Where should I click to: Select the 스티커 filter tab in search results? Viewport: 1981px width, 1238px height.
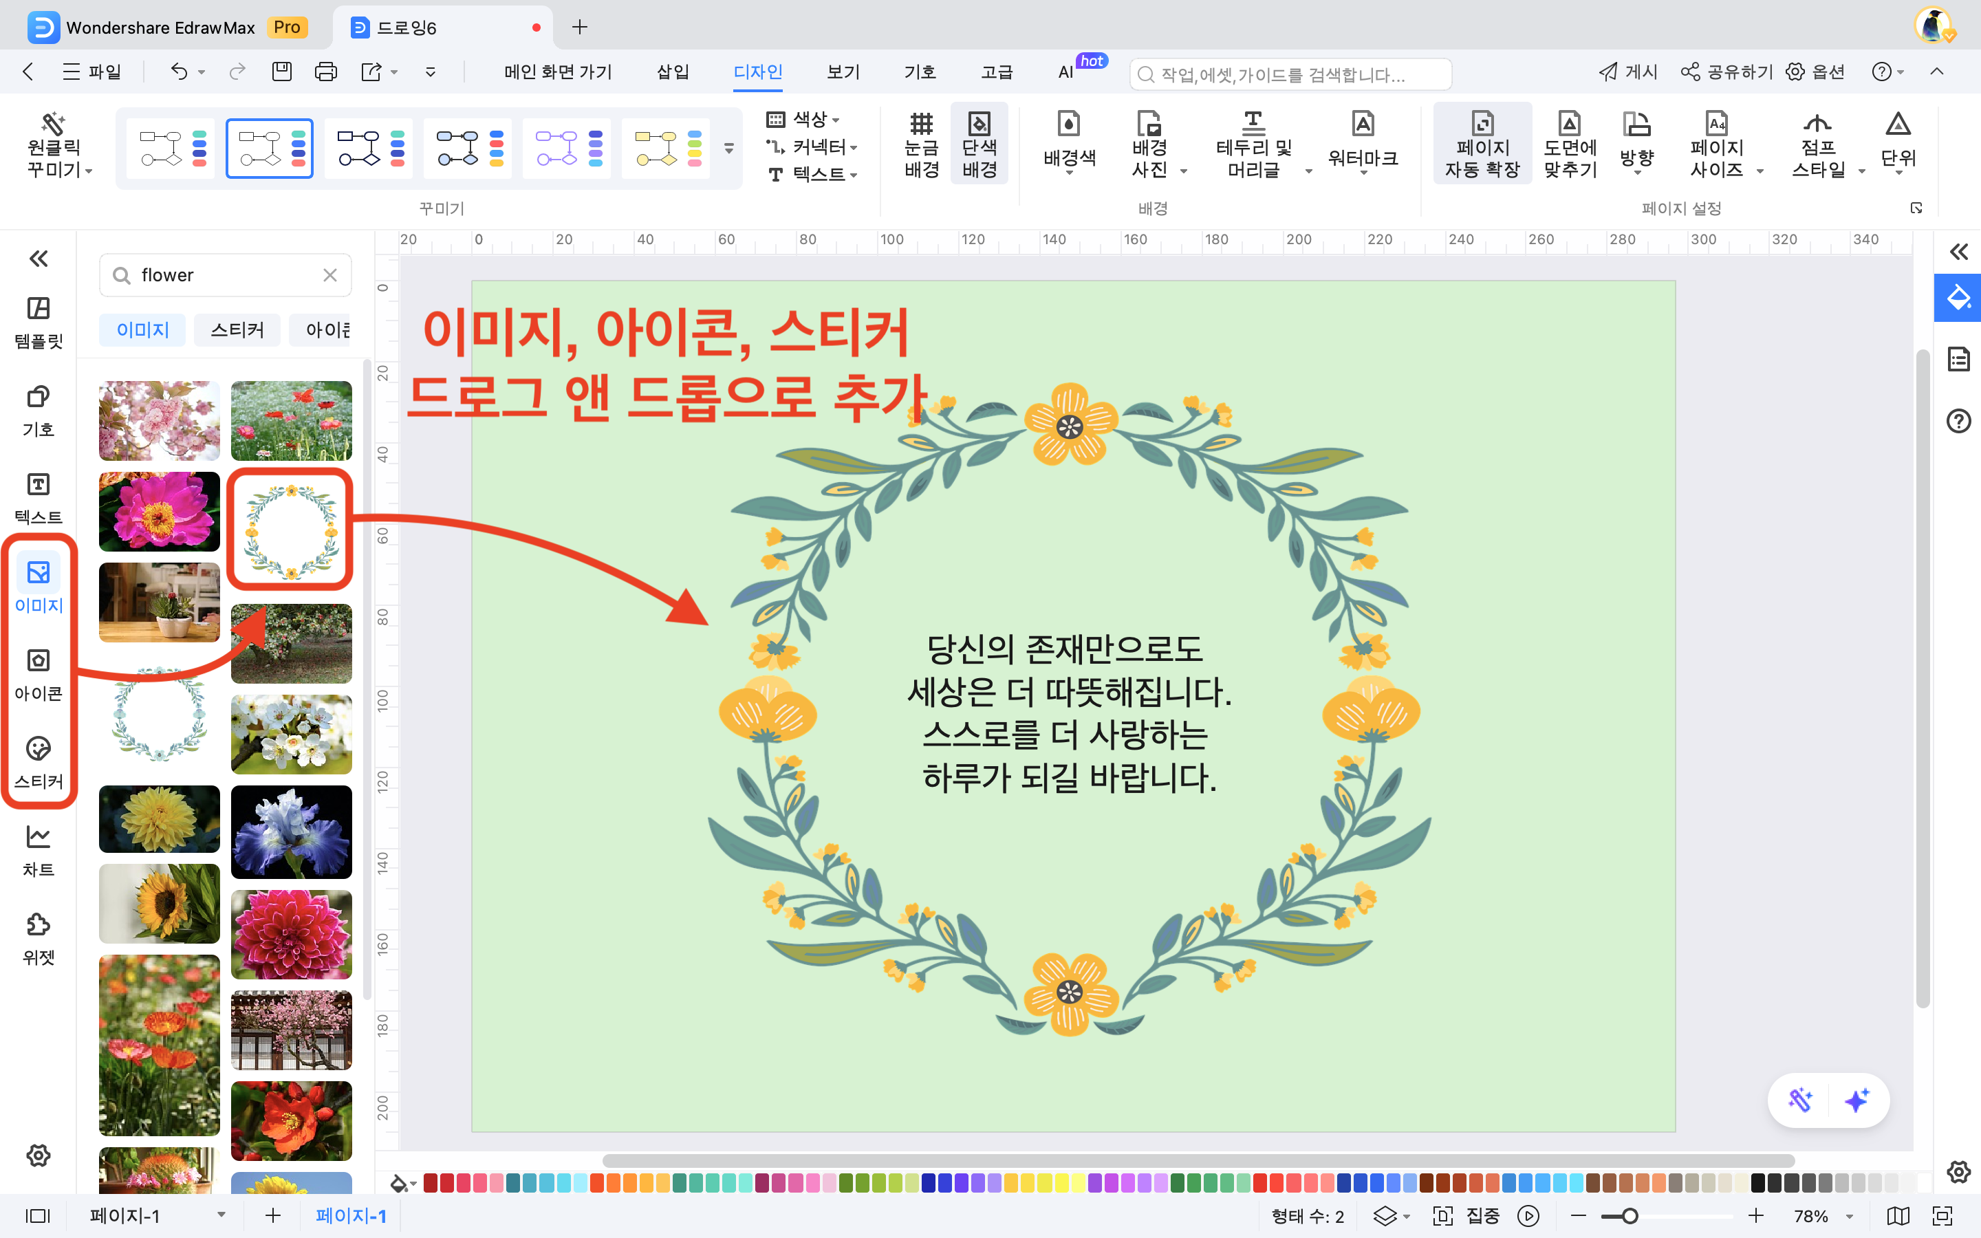[x=237, y=330]
